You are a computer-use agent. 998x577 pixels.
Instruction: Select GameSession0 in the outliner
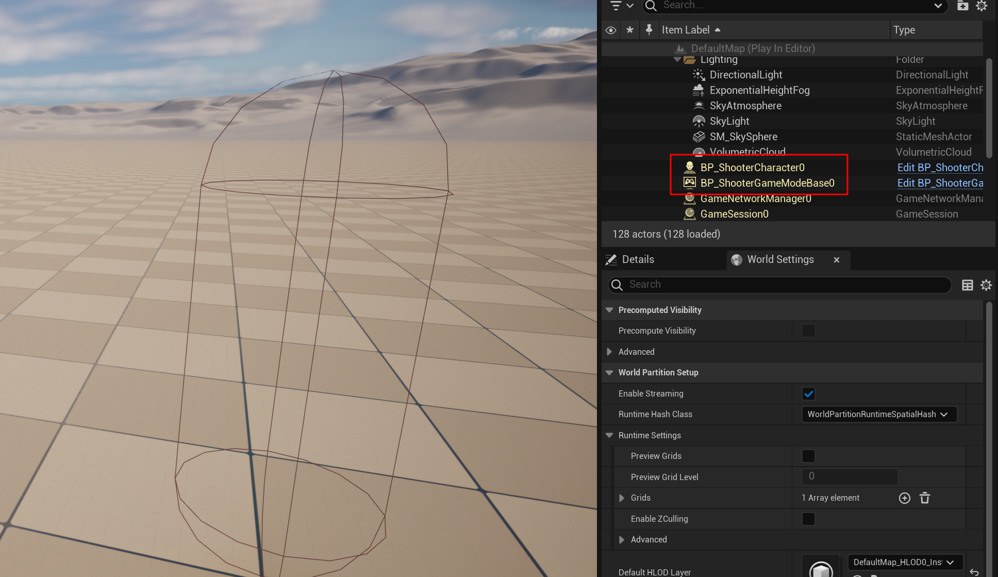(x=734, y=214)
